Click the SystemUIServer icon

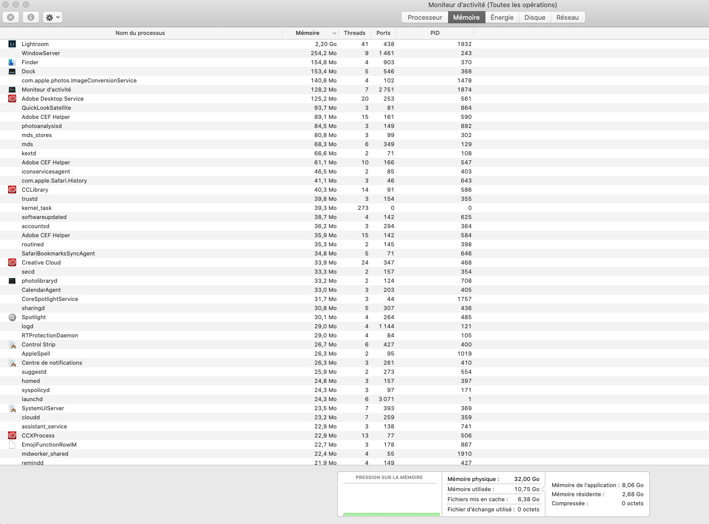point(12,408)
